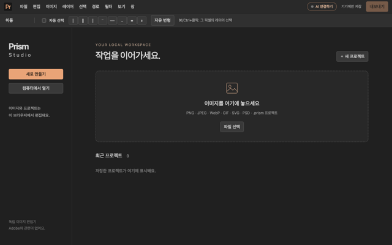Click the 새로 만들기 button in sidebar

(x=36, y=74)
